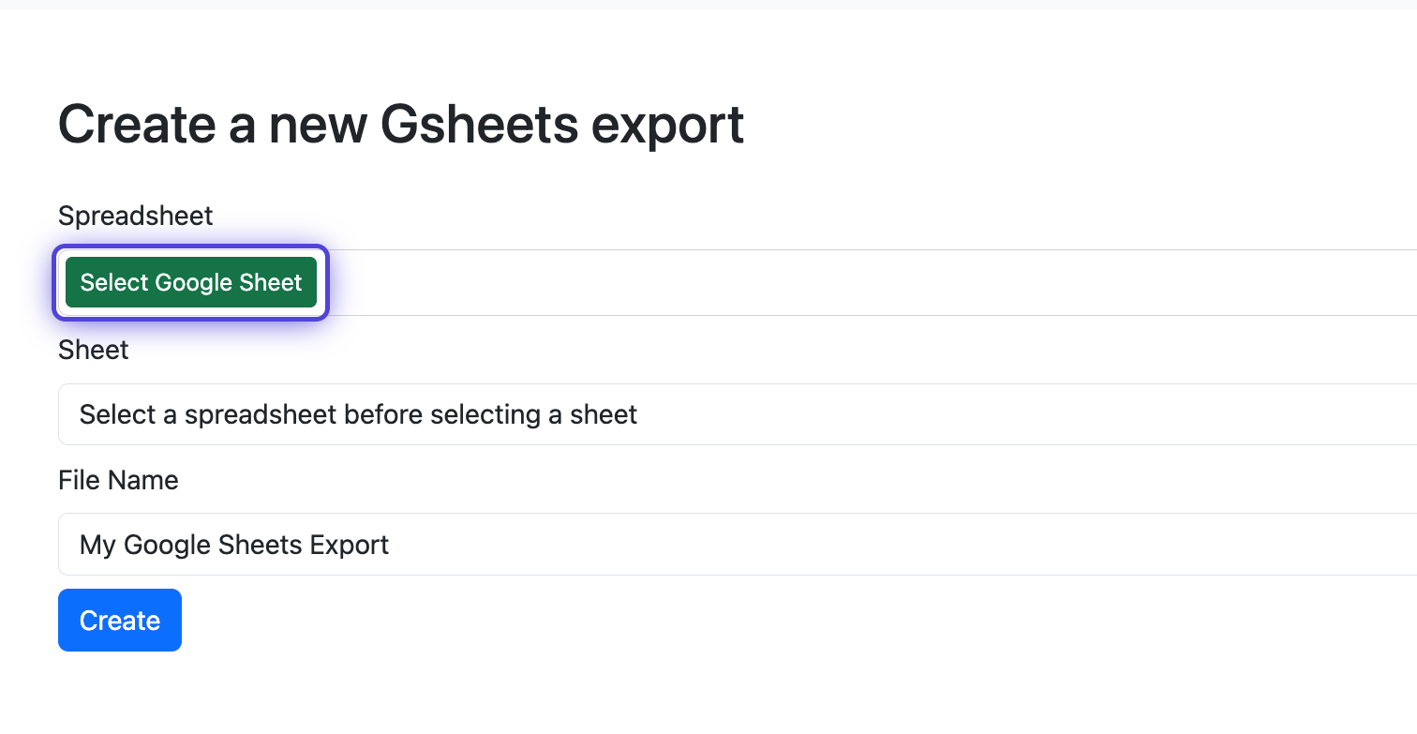Choose a Google Sheet via the picker button

[191, 282]
